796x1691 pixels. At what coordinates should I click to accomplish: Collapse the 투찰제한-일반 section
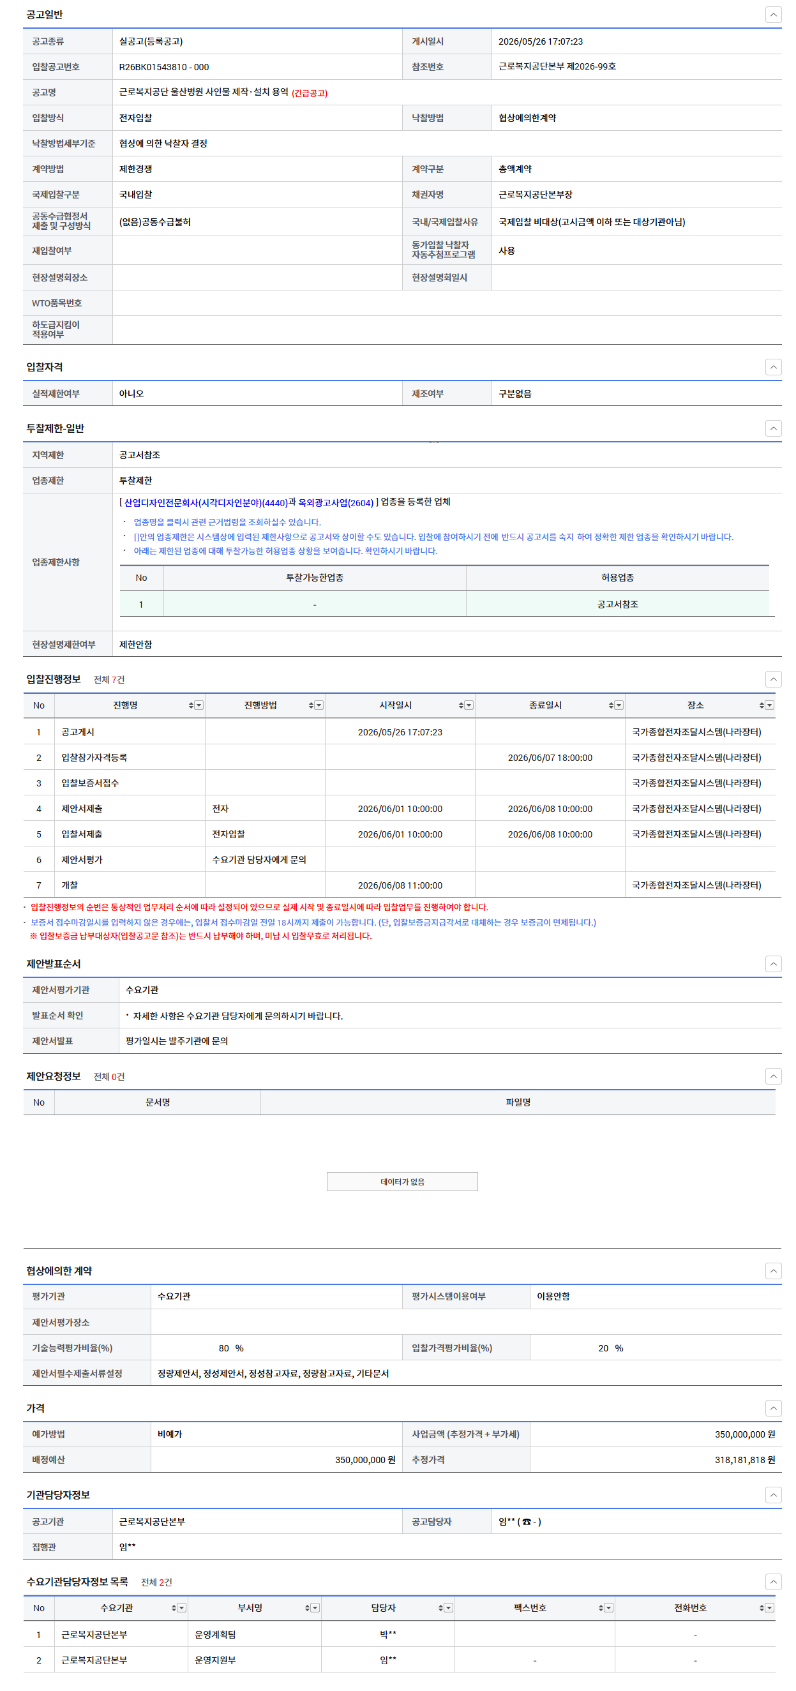click(x=773, y=428)
